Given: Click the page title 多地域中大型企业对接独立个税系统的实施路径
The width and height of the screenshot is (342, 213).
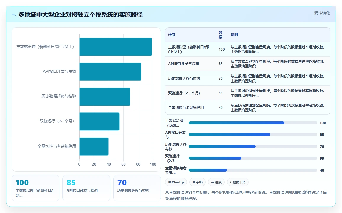Looking at the screenshot, I should tap(80, 14).
